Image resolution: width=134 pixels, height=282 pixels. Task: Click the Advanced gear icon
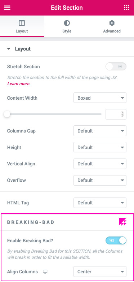coord(112,23)
